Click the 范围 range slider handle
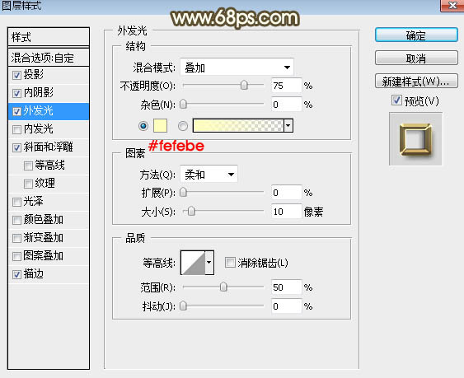 coord(223,287)
